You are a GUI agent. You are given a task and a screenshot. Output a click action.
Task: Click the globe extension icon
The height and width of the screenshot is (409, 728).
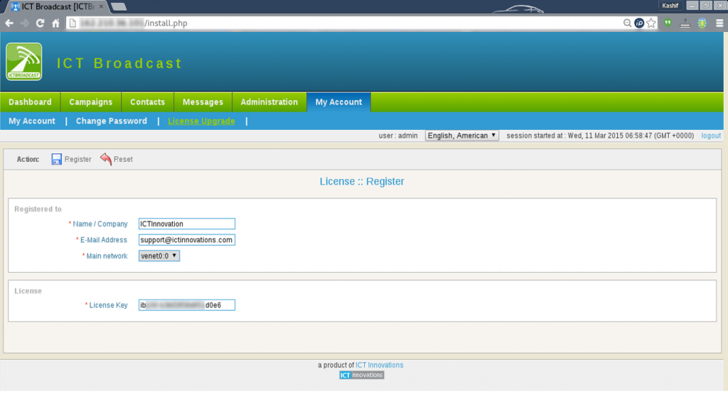click(702, 23)
